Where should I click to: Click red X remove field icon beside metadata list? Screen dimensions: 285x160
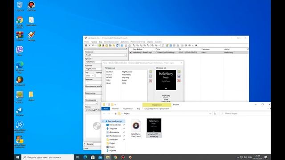click(151, 81)
